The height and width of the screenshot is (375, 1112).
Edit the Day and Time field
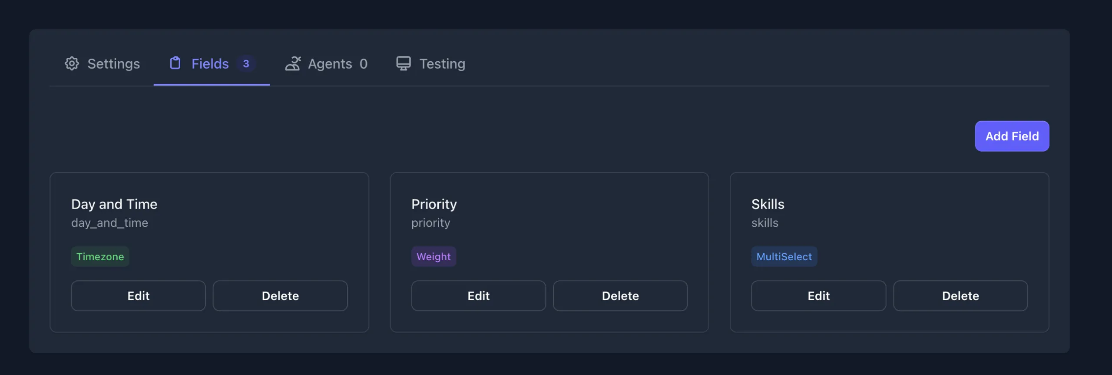138,296
